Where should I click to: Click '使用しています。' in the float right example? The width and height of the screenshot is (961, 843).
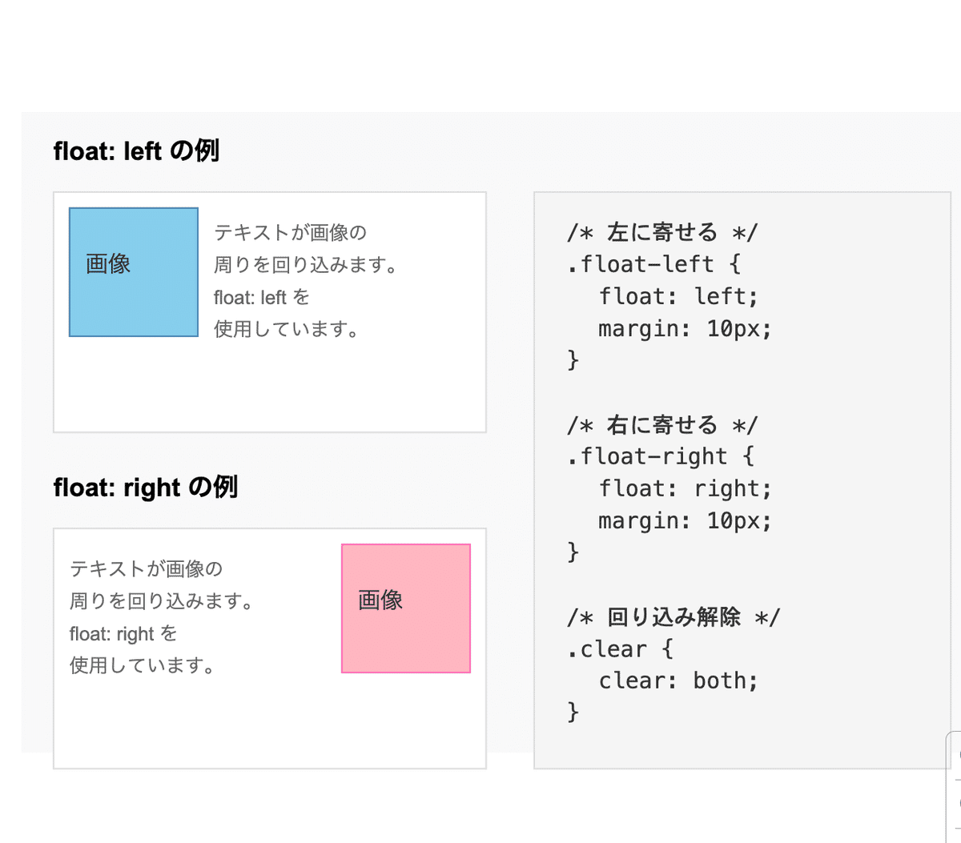pyautogui.click(x=142, y=665)
